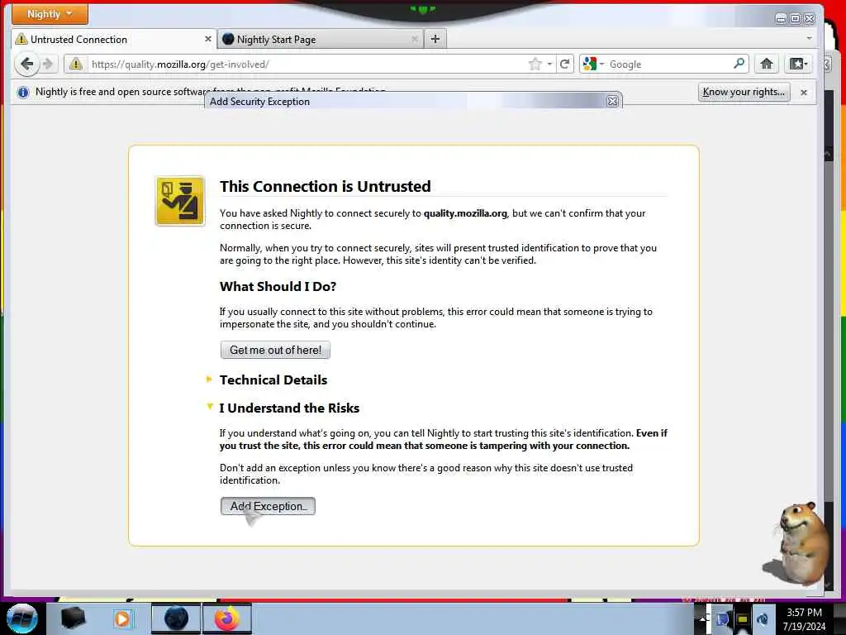This screenshot has width=846, height=635.
Task: Click the This Connection is Untrusted heading
Action: pos(325,186)
